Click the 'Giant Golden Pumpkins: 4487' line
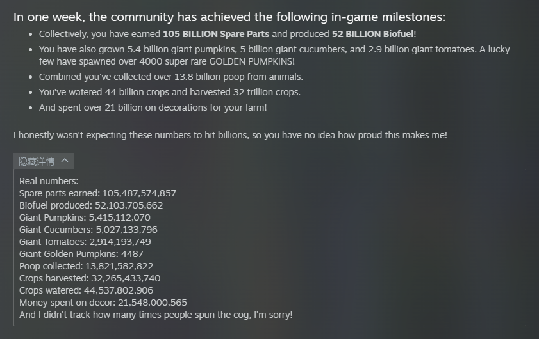Viewport: 539px width, 339px height. pyautogui.click(x=81, y=254)
